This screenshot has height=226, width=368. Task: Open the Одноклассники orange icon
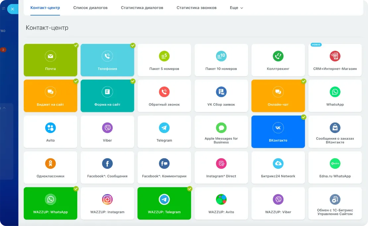[x=50, y=163]
